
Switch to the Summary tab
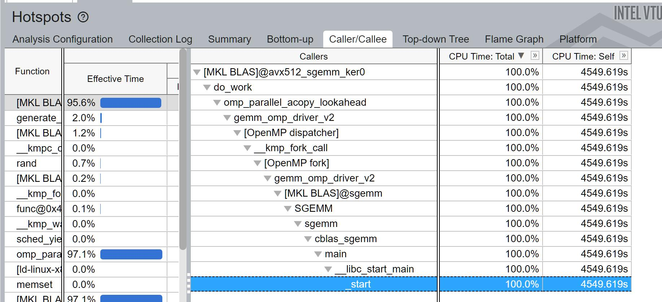tap(229, 39)
